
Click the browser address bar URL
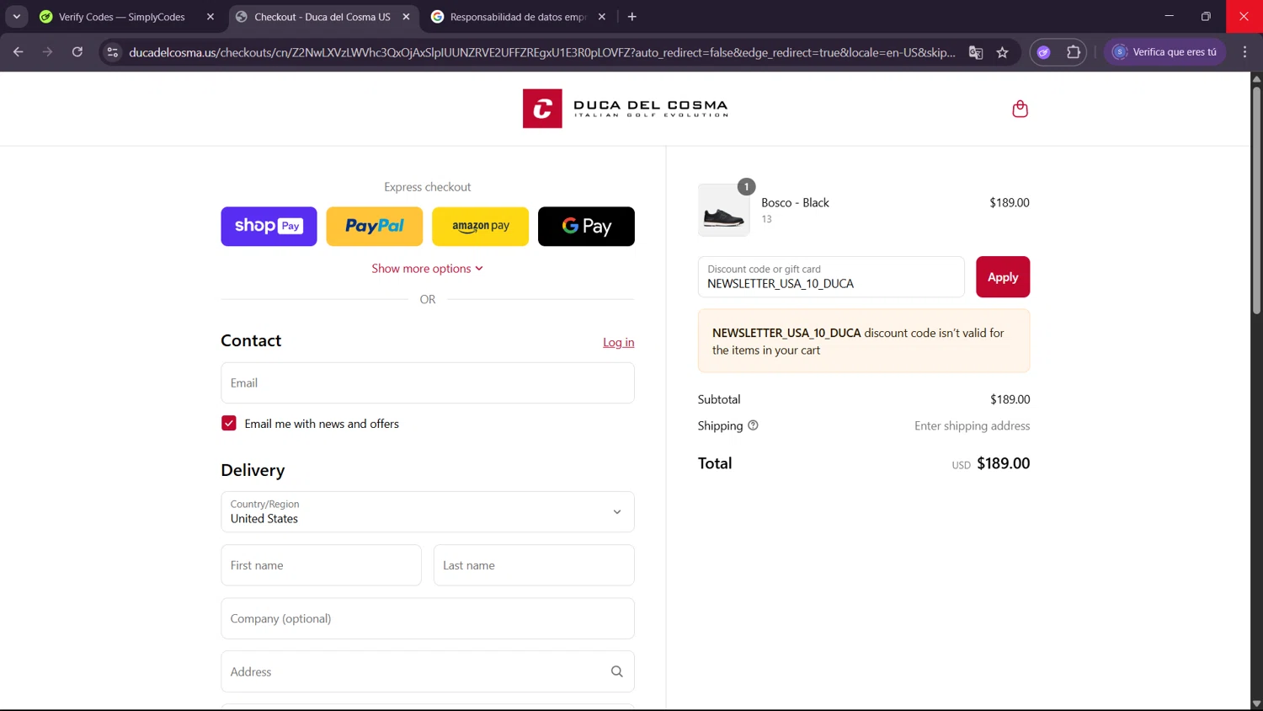click(x=541, y=52)
